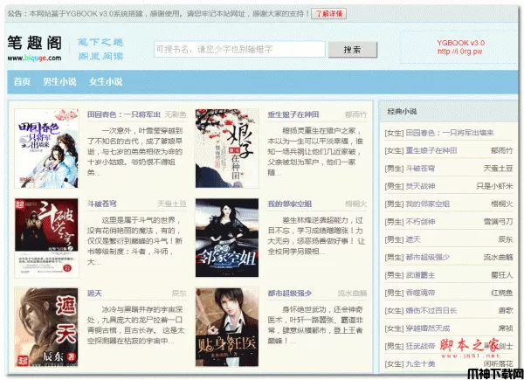This screenshot has width=524, height=380.
Task: Open sidebar entry 九全十美
Action: pos(420,364)
